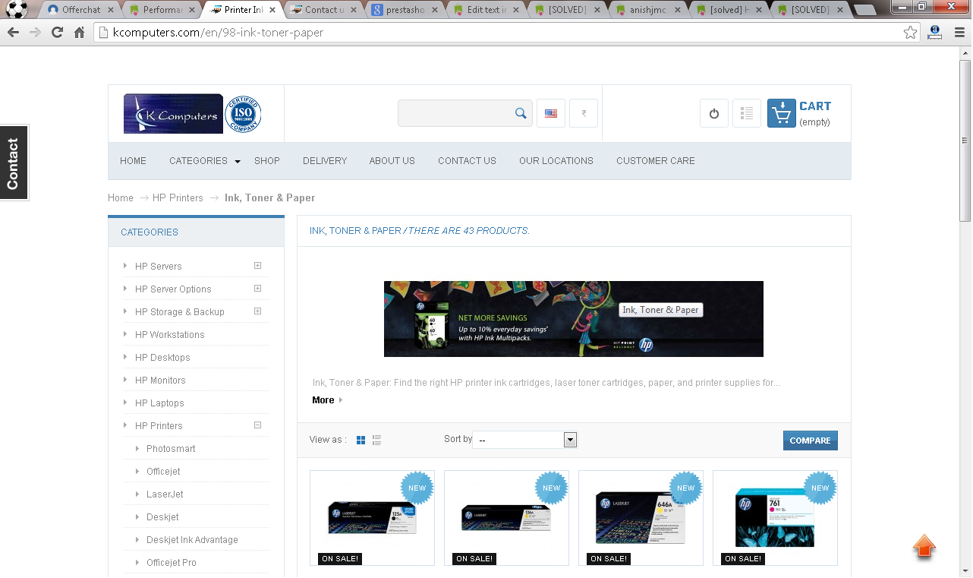
Task: Open DELIVERY menu item
Action: (325, 161)
